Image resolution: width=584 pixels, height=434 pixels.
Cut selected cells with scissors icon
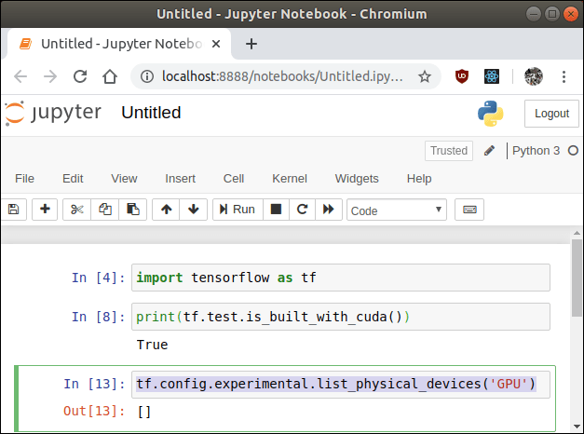77,210
